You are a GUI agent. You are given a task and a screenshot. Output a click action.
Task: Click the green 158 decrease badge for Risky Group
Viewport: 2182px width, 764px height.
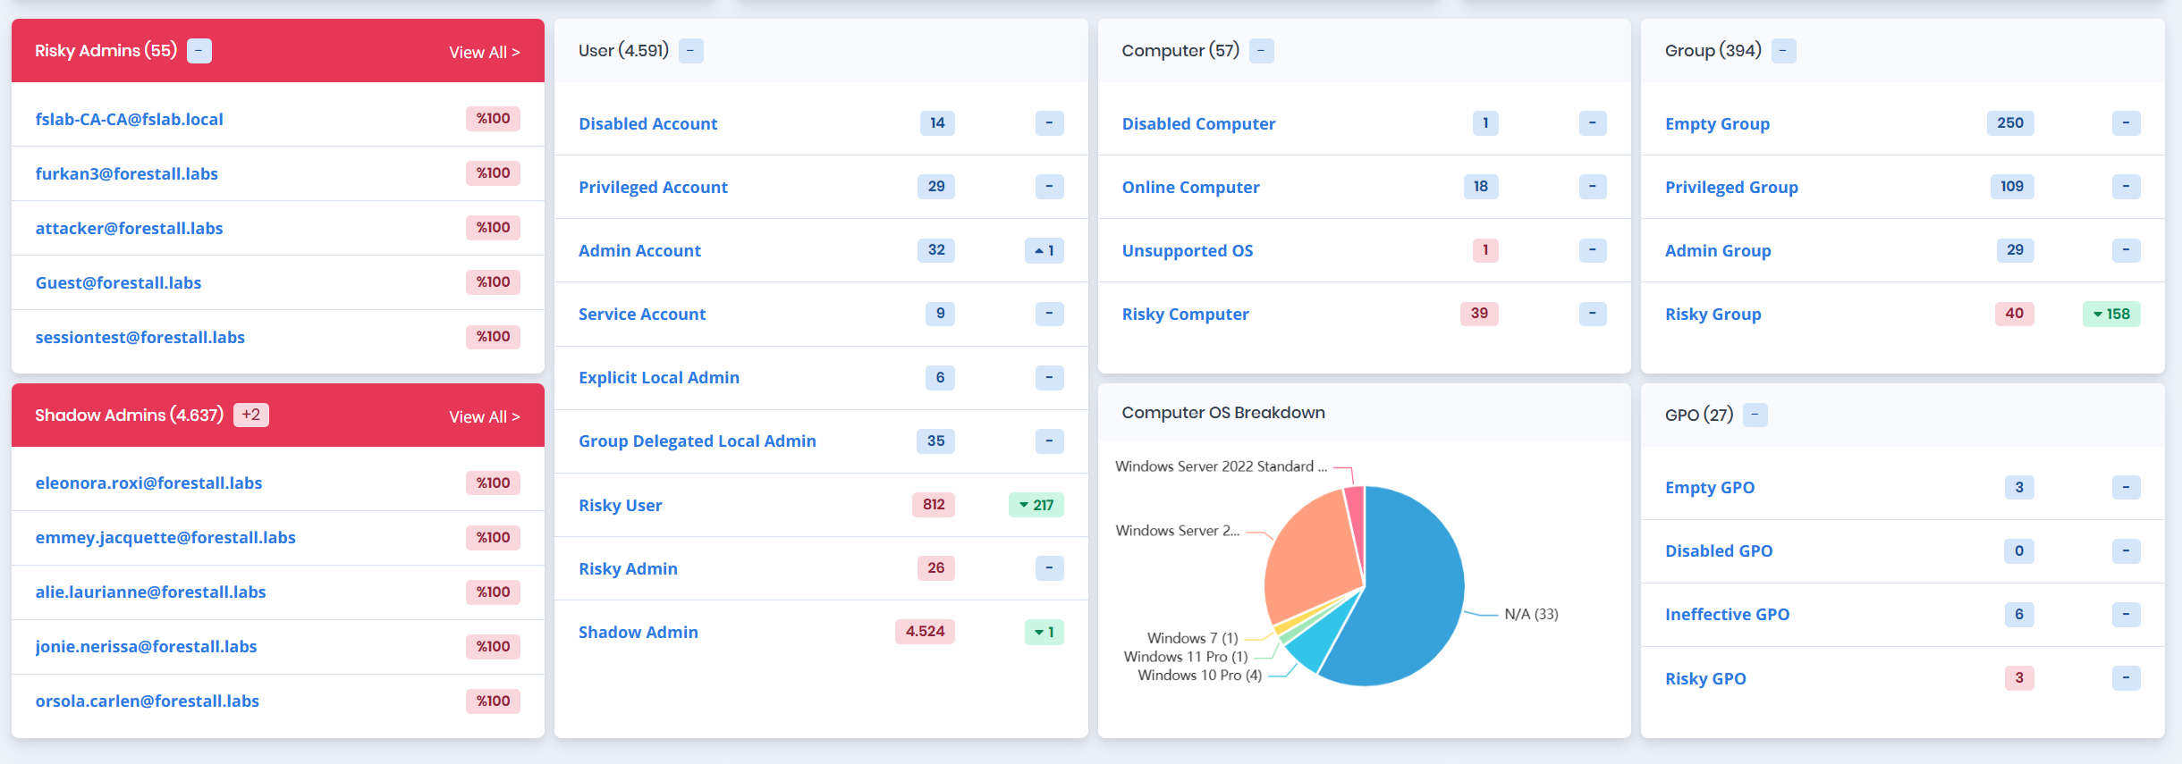[2110, 315]
